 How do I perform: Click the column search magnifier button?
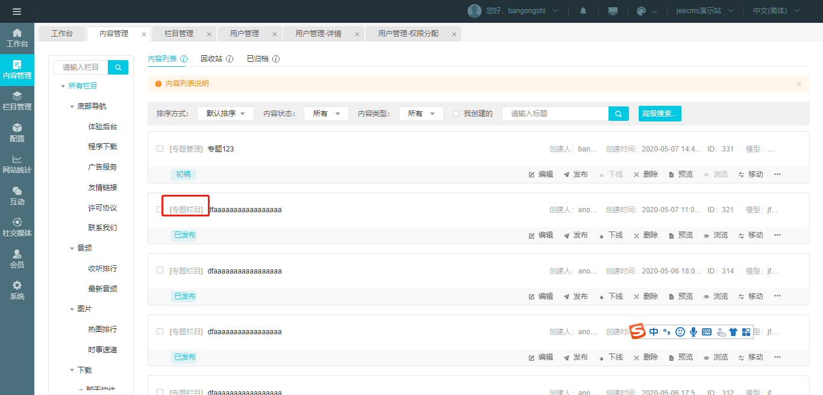pyautogui.click(x=118, y=67)
